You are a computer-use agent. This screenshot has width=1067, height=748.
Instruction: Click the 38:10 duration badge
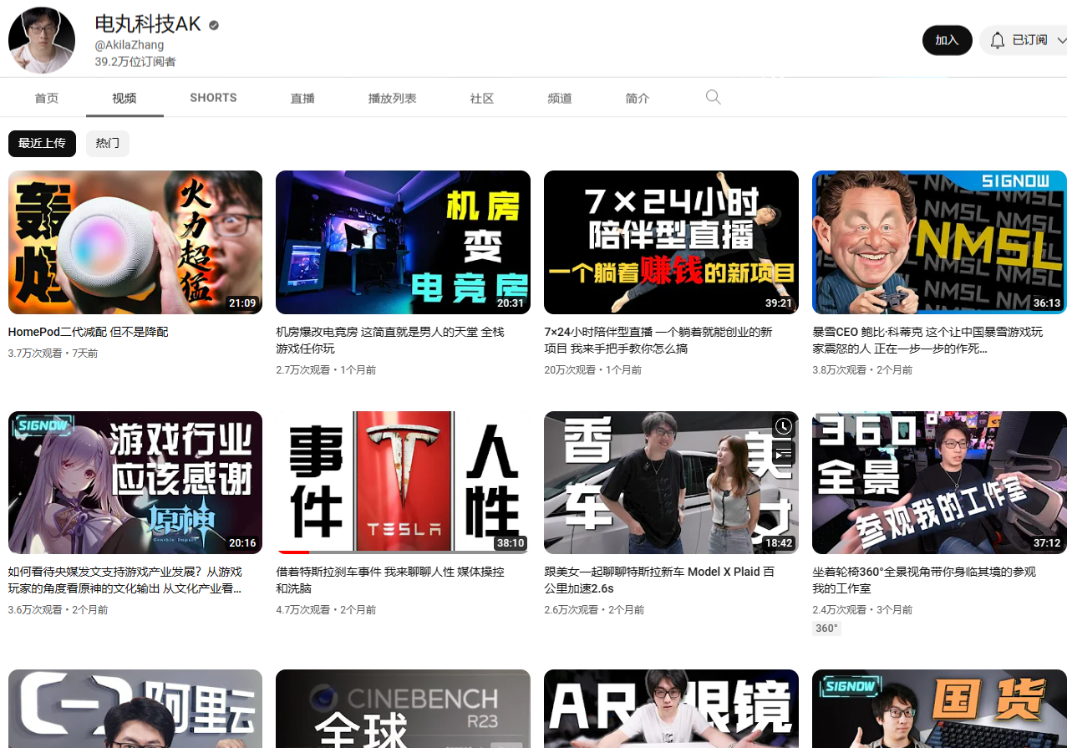[x=511, y=542]
